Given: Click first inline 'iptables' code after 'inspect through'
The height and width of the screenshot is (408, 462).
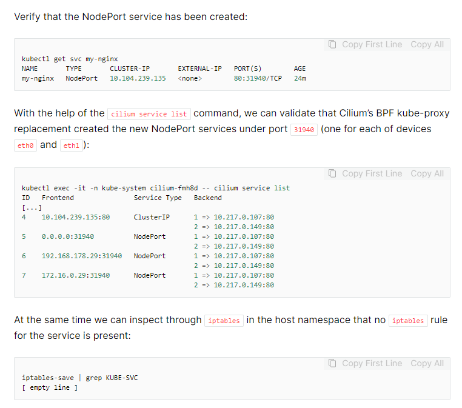Looking at the screenshot, I should pyautogui.click(x=224, y=321).
